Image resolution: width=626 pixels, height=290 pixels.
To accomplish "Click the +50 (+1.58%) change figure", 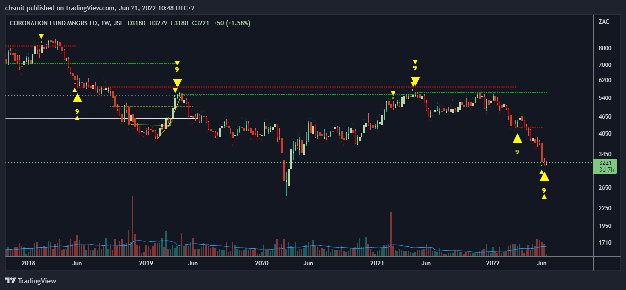I will click(231, 23).
